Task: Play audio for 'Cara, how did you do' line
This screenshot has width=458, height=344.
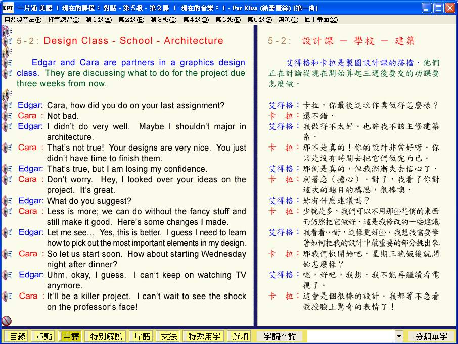Action: 7,105
